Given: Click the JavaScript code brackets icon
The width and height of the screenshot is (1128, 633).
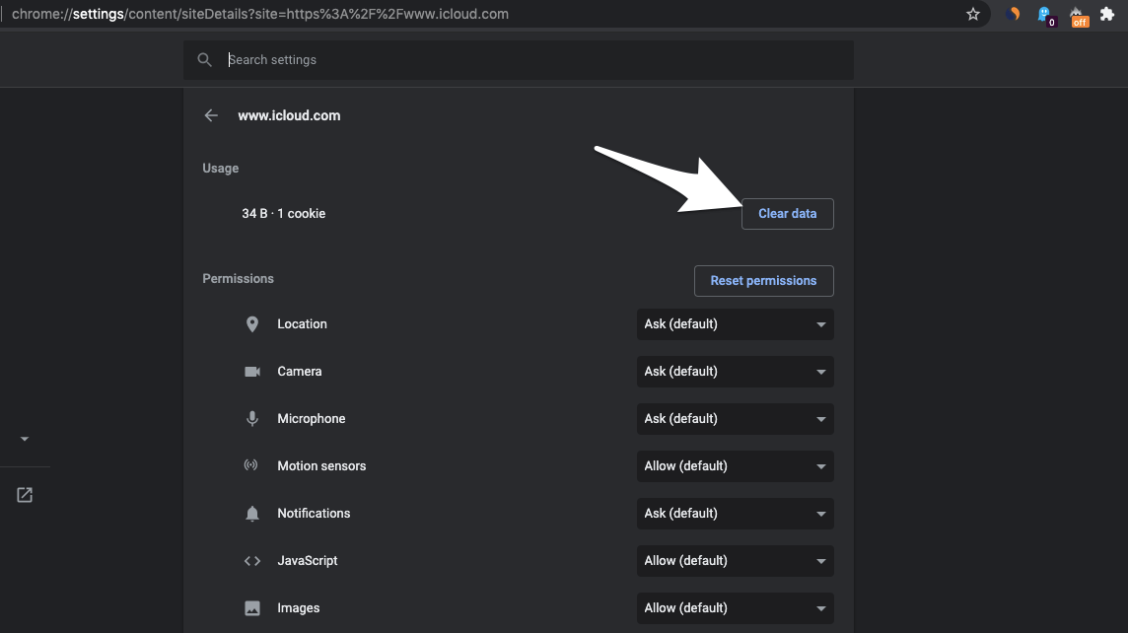Looking at the screenshot, I should (x=252, y=561).
